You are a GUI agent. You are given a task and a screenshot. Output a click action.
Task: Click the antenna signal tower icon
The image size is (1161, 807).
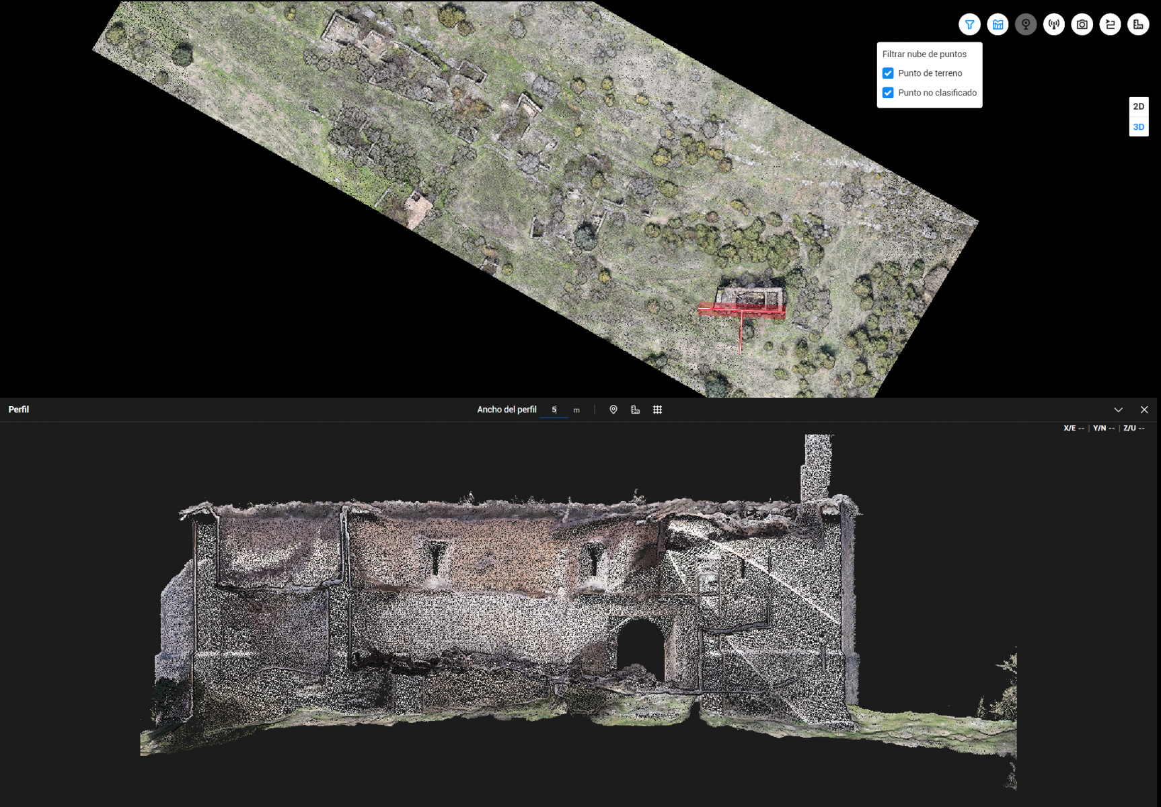pos(1054,25)
